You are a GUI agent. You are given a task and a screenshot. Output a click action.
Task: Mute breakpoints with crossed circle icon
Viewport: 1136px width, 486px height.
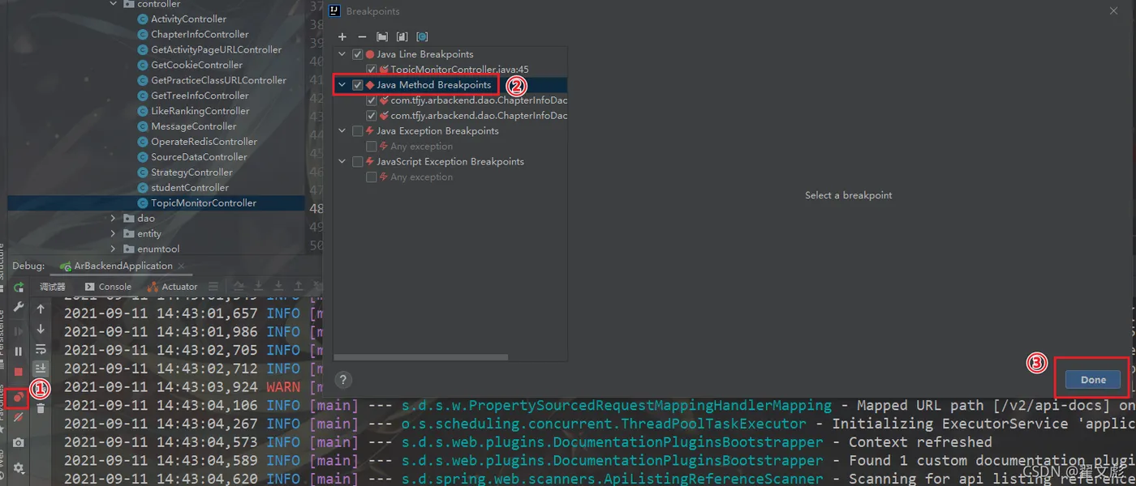pyautogui.click(x=19, y=417)
